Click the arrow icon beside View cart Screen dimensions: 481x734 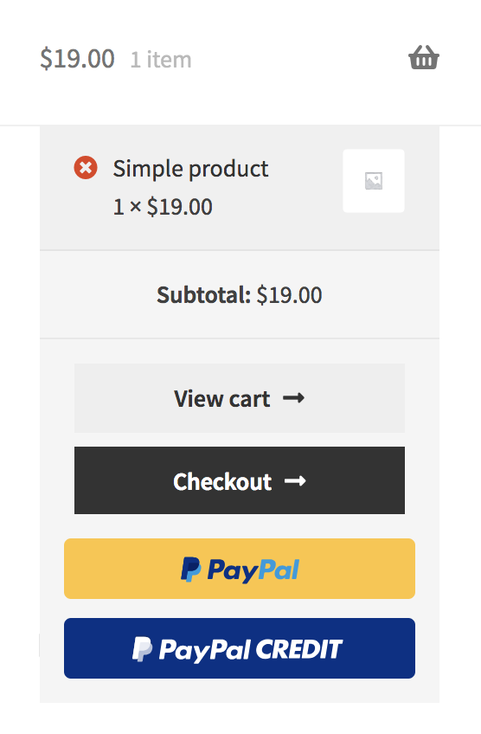[294, 398]
